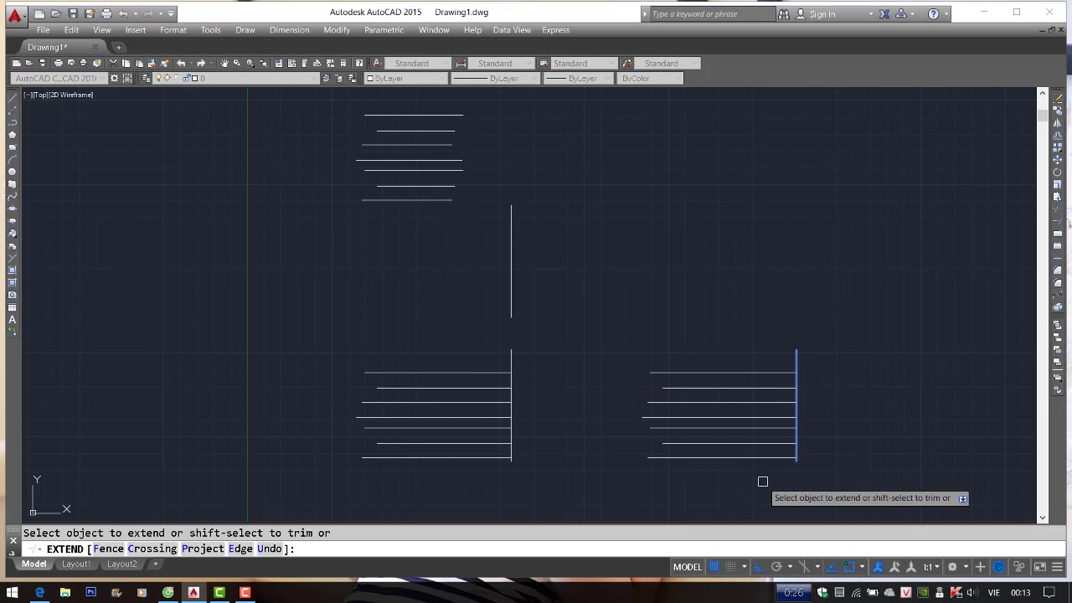Screen dimensions: 1072x603
Task: Click the Help question mark toolbar icon
Action: click(x=359, y=63)
